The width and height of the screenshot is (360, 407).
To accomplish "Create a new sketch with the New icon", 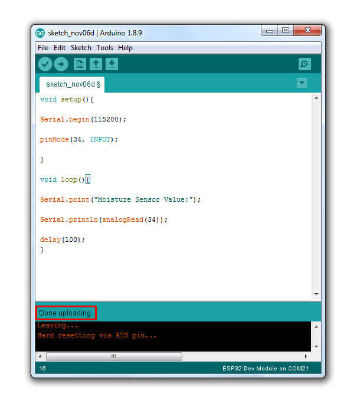I will pyautogui.click(x=80, y=64).
